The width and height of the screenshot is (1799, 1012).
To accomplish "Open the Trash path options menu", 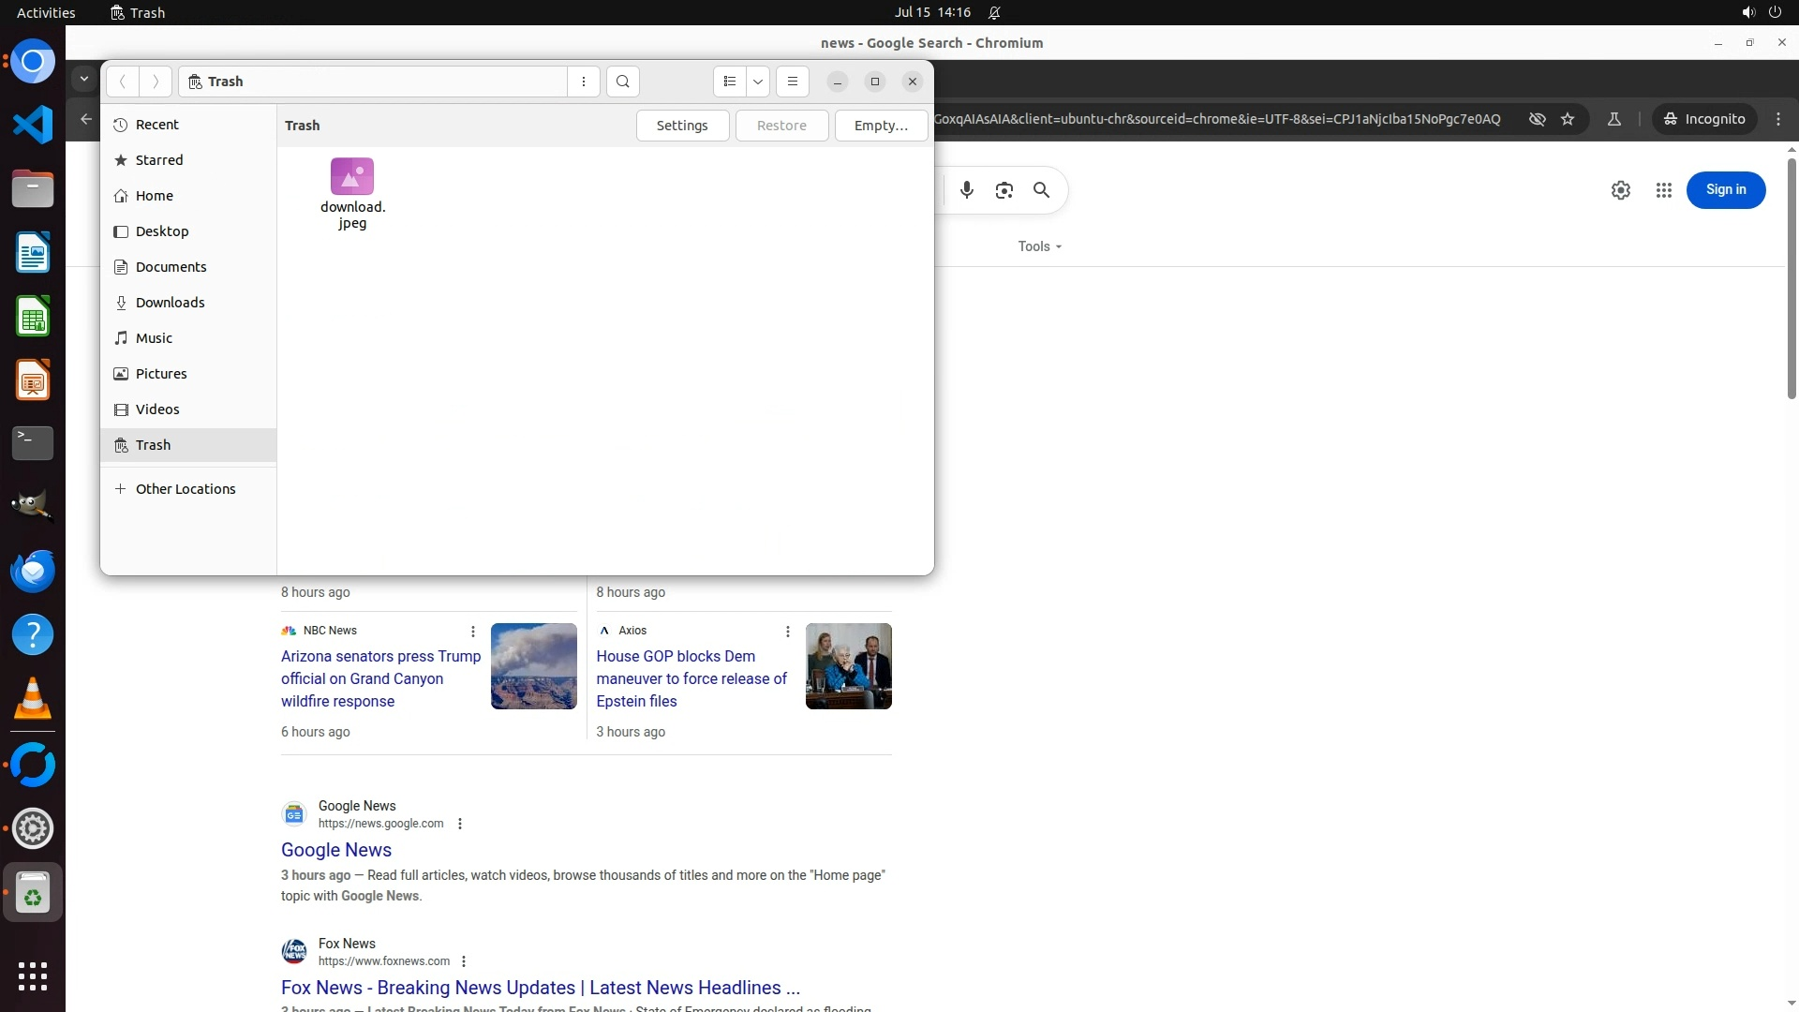I will 584,82.
